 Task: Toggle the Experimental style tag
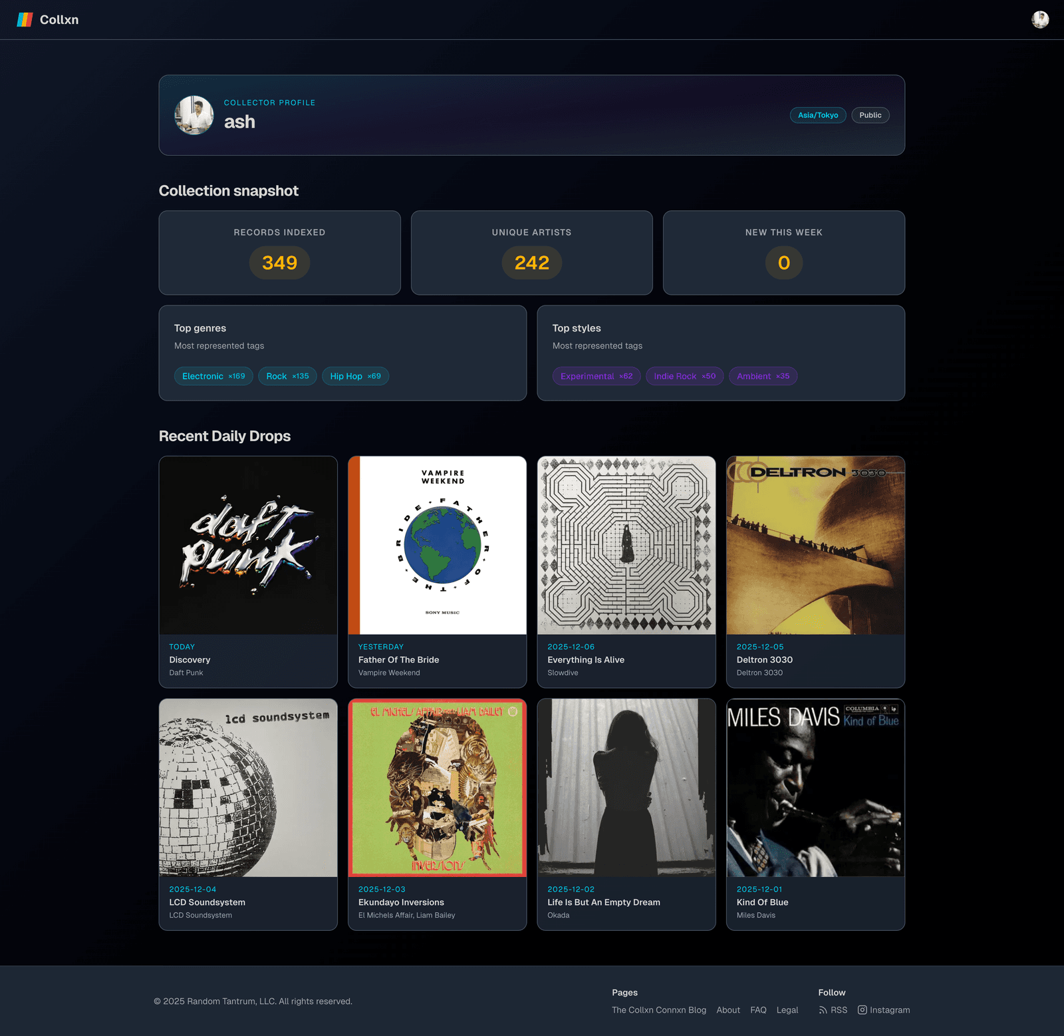pyautogui.click(x=596, y=376)
